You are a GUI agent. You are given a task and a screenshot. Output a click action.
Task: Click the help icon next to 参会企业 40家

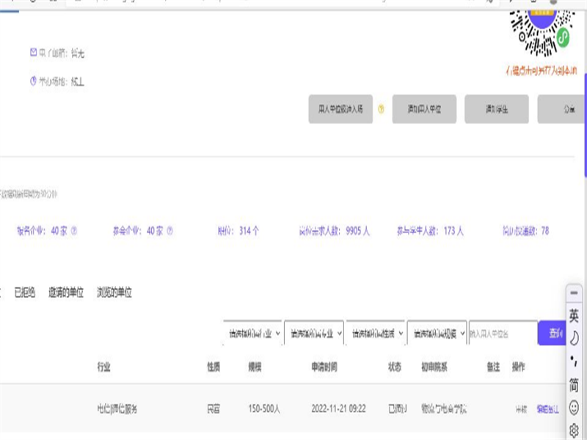(x=169, y=231)
